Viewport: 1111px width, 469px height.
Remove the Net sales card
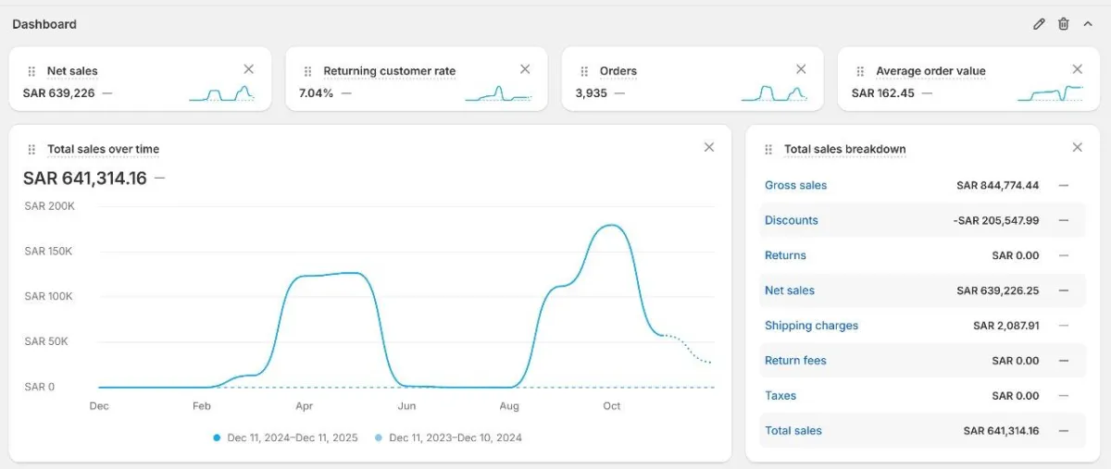248,69
